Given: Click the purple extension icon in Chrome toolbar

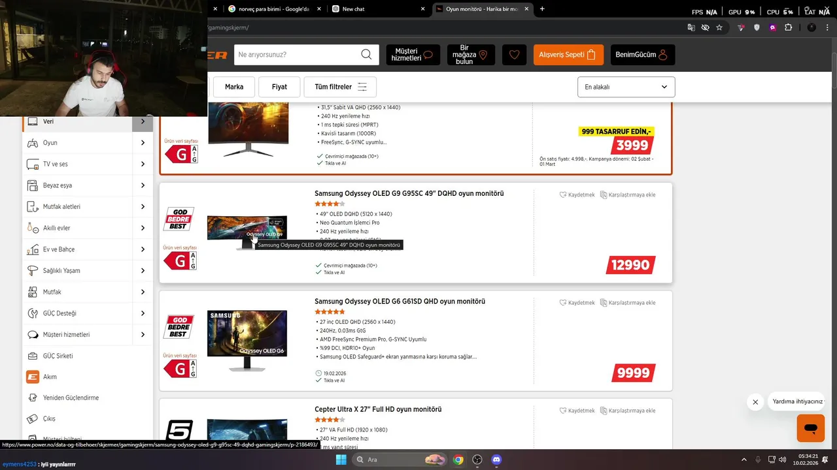Looking at the screenshot, I should coord(773,27).
